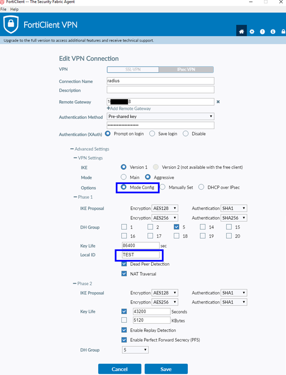Check DH Group 19 checkbox
286x375 pixels.
[x=203, y=236]
